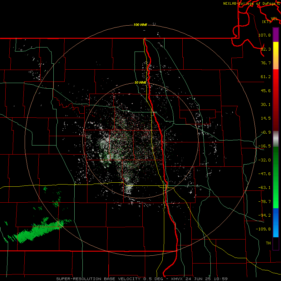Viewport: 281px width, 281px height.
Task: Select the -47.6 scale value
Action: [x=264, y=174]
